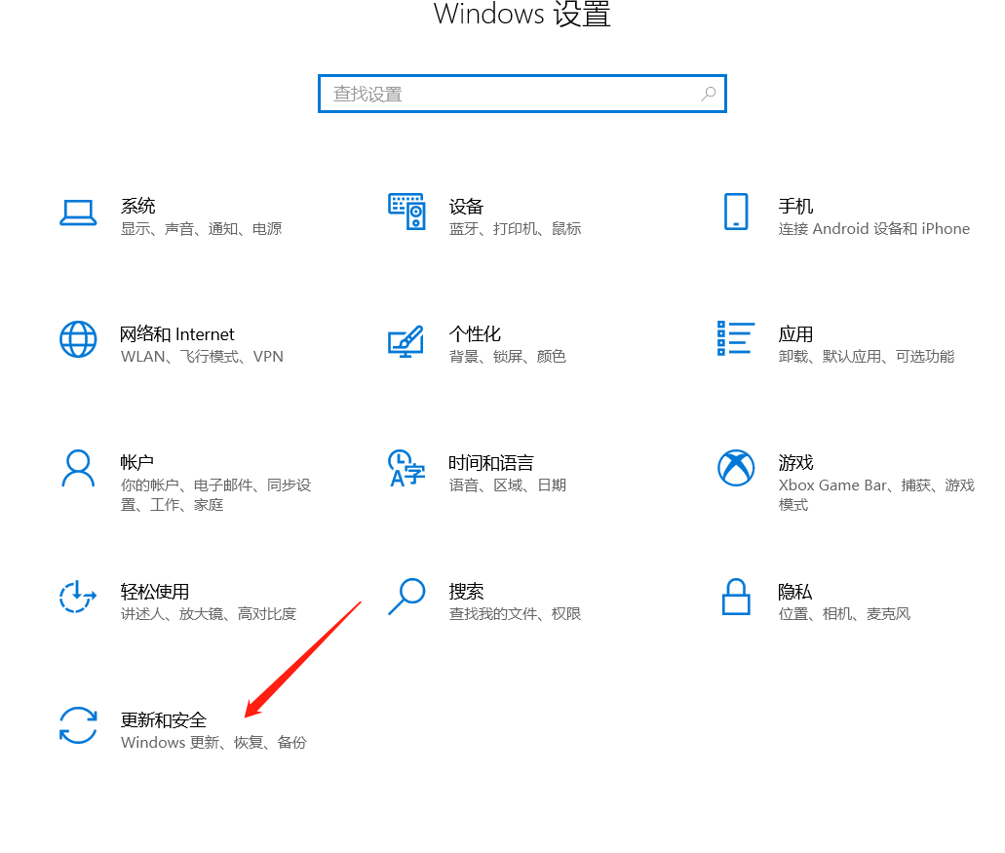The image size is (1005, 853).
Task: Click the text Xbox Game Bar、捕获、游戏模式
Action: pyautogui.click(x=876, y=495)
